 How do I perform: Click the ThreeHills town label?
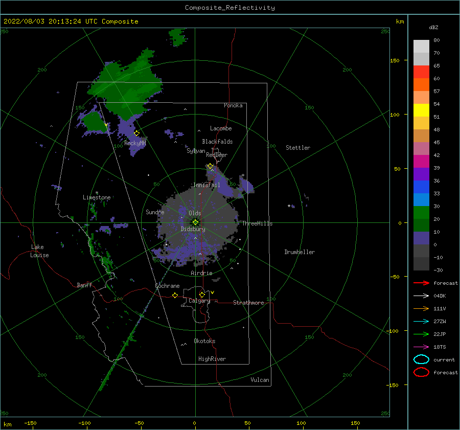point(257,223)
